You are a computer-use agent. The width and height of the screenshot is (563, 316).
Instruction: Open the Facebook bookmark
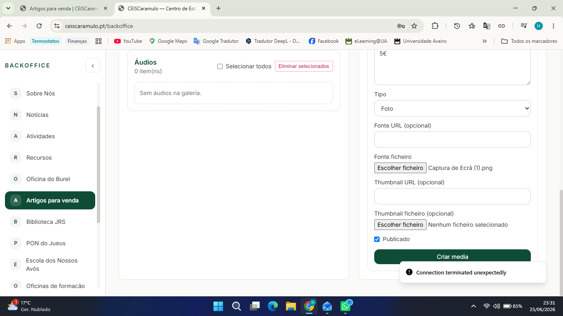click(324, 41)
